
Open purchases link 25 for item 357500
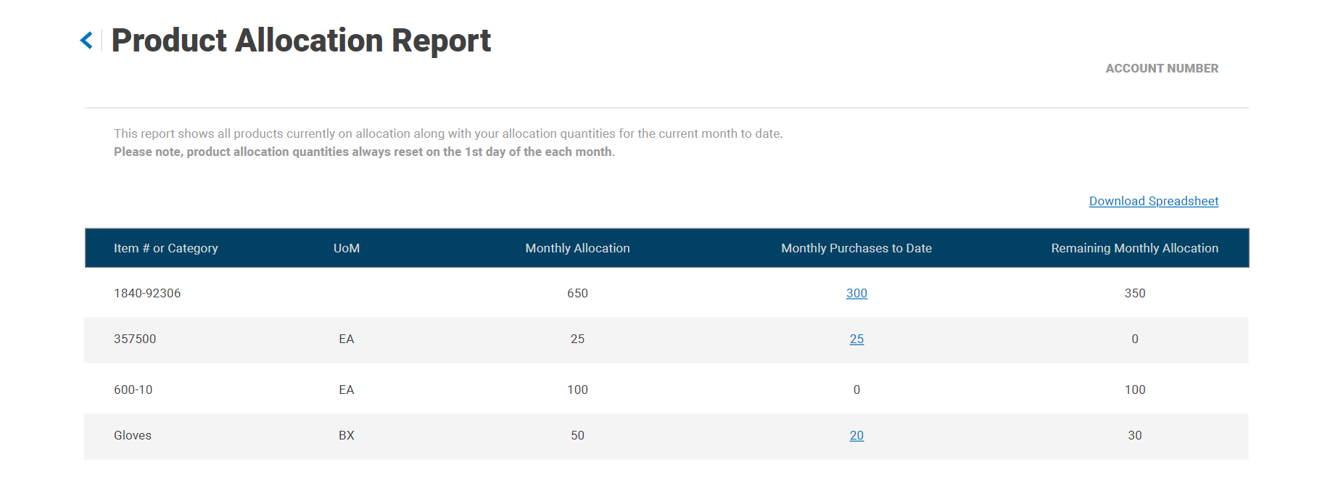[856, 339]
